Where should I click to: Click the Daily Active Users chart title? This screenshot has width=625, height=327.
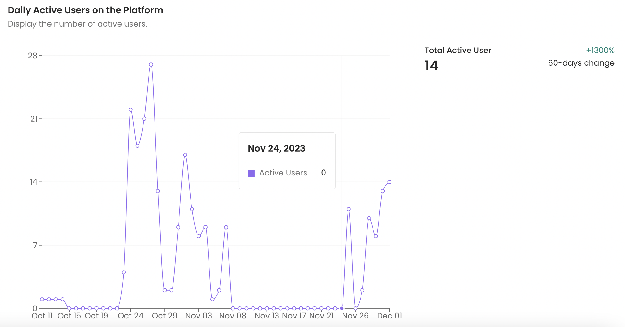(x=85, y=10)
